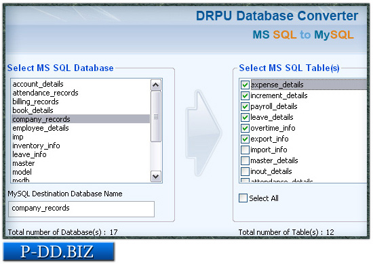Check the inout_details table checkbox
Screen dimensions: 373x264
[245, 171]
